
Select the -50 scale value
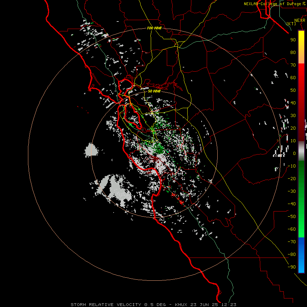coord(292,216)
